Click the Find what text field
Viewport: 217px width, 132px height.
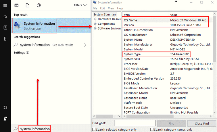[135, 123]
